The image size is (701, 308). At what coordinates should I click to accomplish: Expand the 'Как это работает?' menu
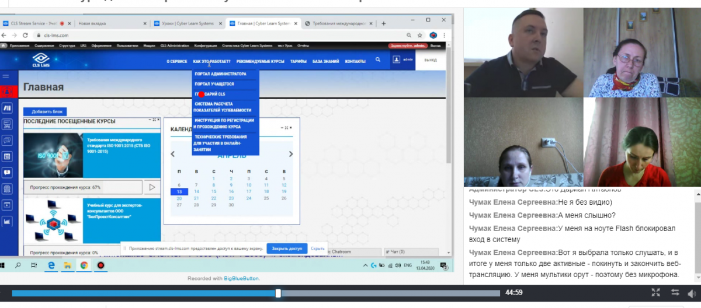point(211,61)
